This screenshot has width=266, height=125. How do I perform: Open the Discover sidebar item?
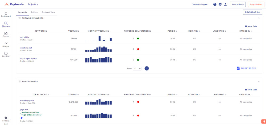click(6, 24)
